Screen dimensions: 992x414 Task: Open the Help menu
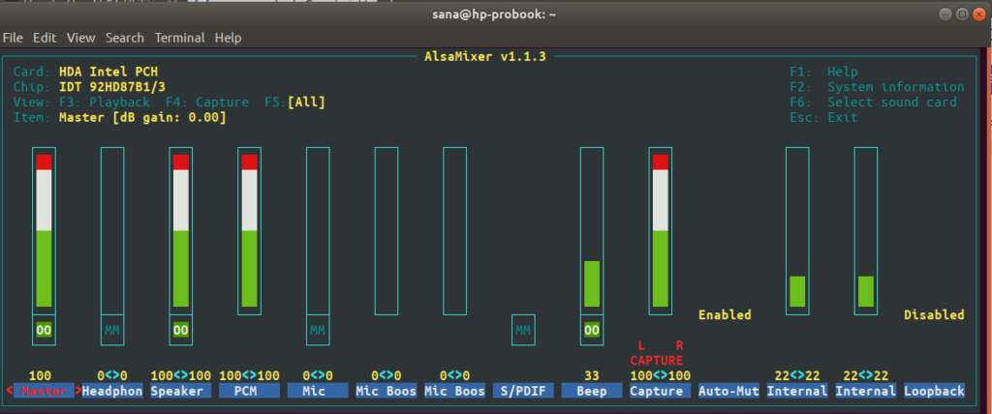[x=228, y=38]
